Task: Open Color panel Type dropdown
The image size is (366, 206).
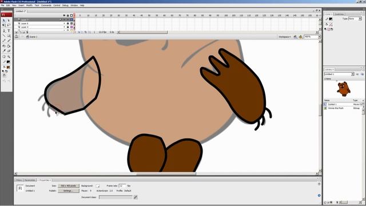Action: tap(355, 19)
